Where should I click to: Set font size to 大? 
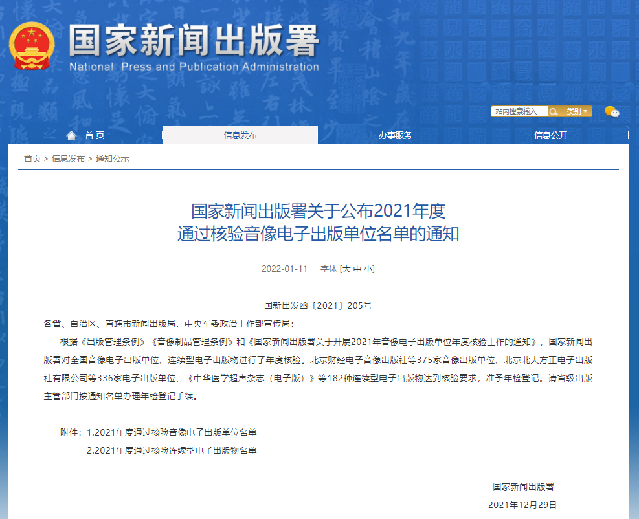(348, 268)
